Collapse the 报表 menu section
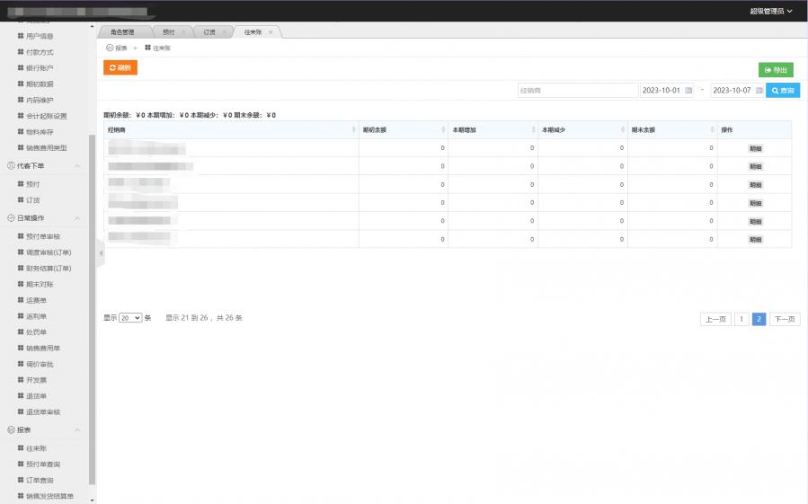808x504 pixels. click(77, 430)
